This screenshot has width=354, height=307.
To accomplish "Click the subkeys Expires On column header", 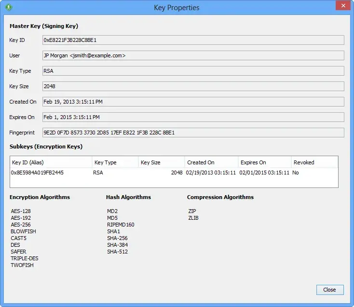I will click(265, 162).
